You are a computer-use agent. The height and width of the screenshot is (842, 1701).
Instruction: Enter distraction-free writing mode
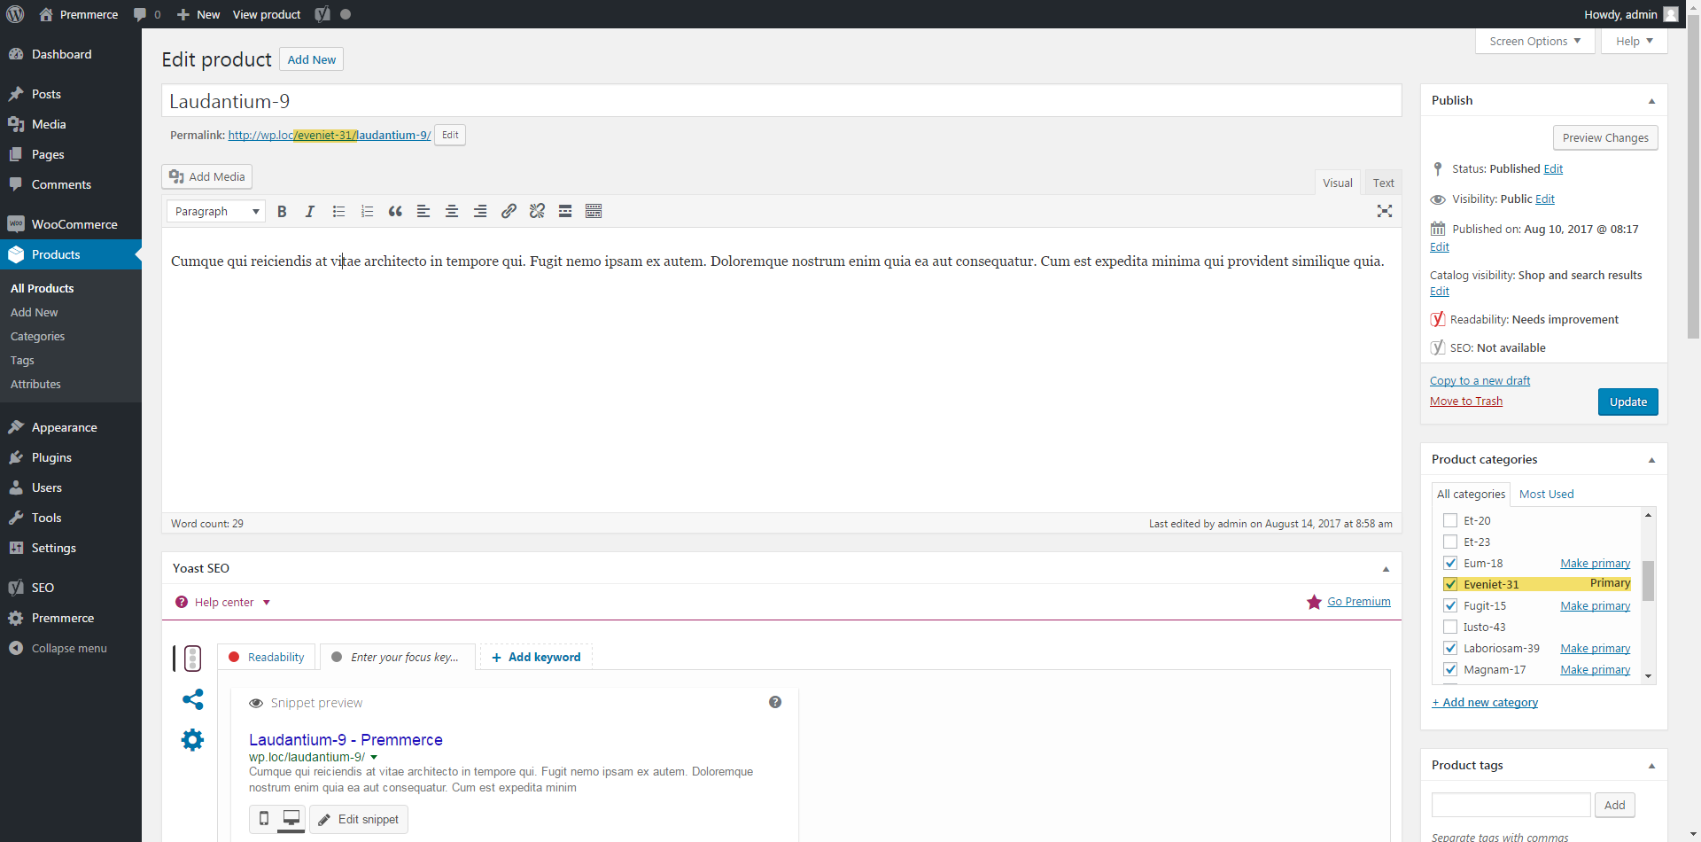coord(1385,211)
